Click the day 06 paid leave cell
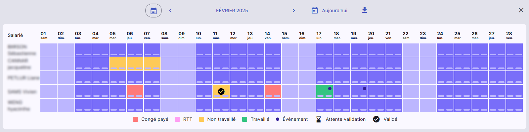The width and height of the screenshot is (529, 132). [135, 91]
